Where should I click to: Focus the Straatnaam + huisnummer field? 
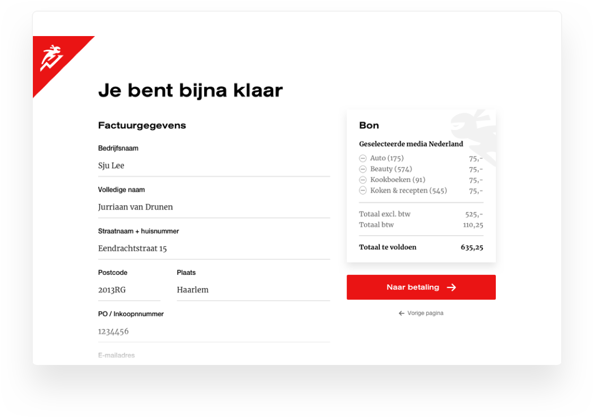[214, 249]
